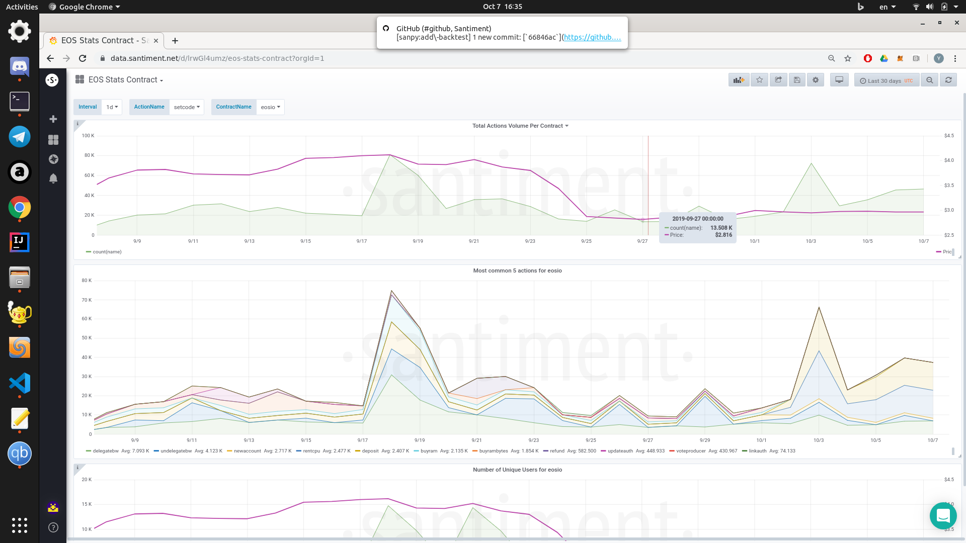Open the Google Chrome app menu in the top bar
This screenshot has width=966, height=543.
(85, 7)
